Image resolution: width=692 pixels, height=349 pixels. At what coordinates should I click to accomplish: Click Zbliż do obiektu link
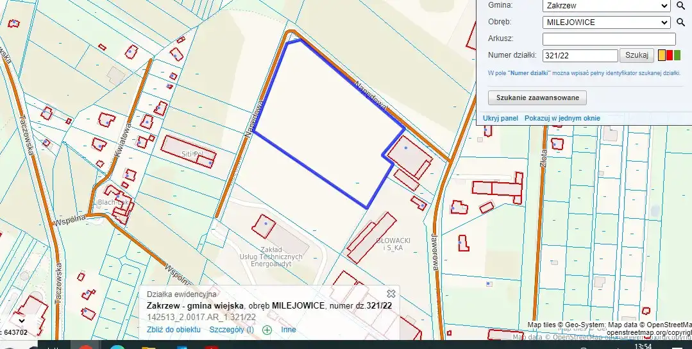[173, 330]
